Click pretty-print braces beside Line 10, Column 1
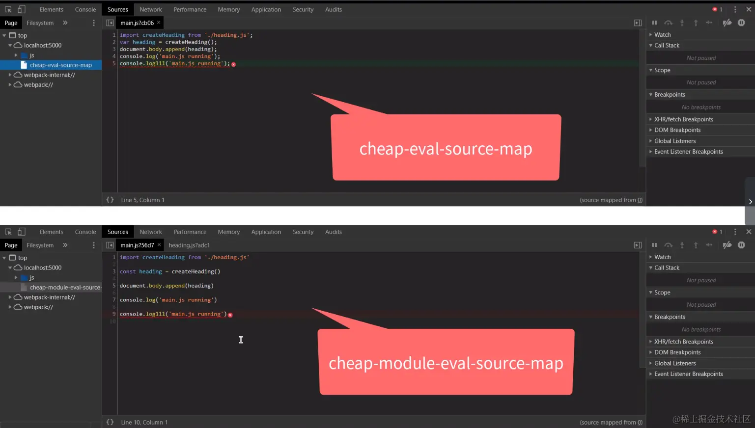 pos(110,422)
